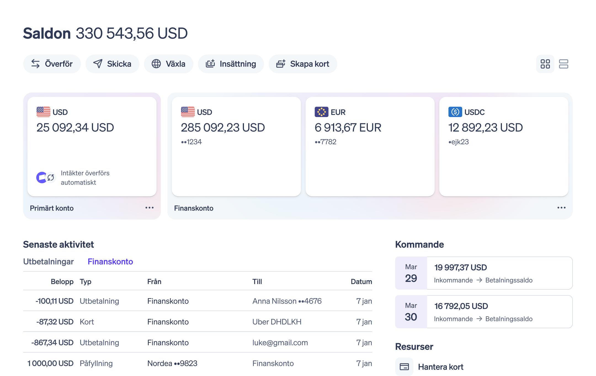This screenshot has width=596, height=376.
Task: Click the Skicka send arrow icon
Action: click(98, 64)
